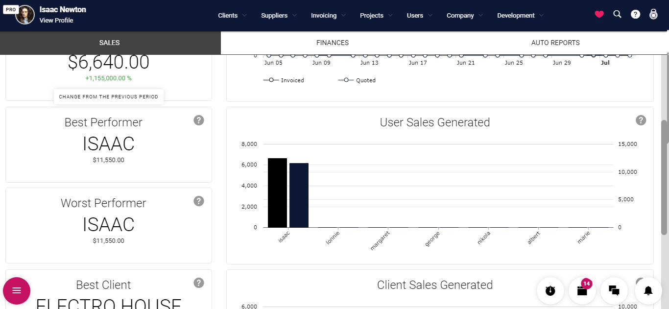Click isaac's black sales bar

(277, 193)
